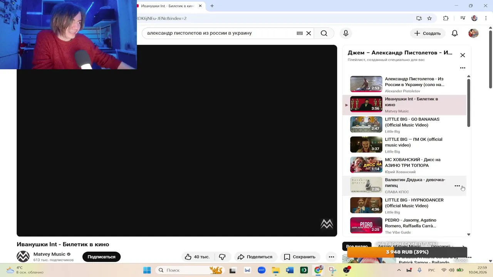Click channel name The Vibe Guide

[398, 232]
